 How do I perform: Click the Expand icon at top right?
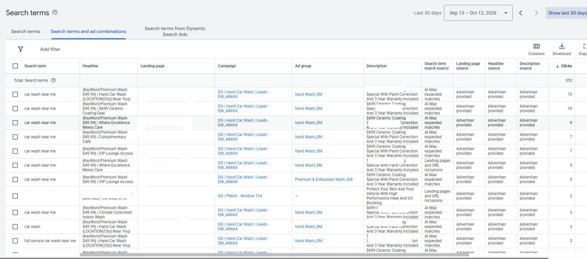point(585,46)
